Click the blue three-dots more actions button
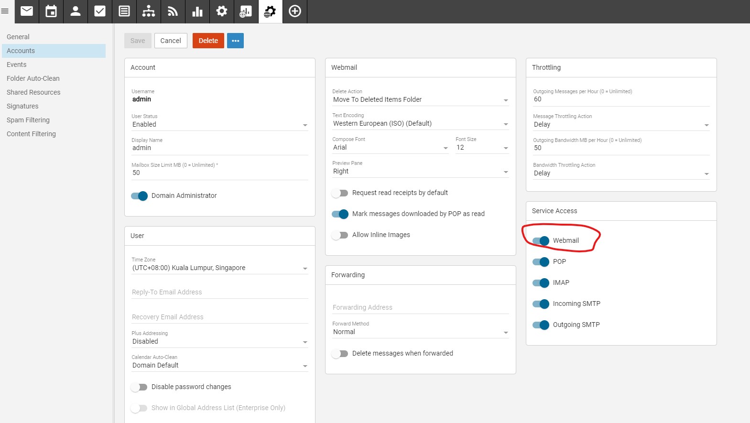Viewport: 750px width, 423px height. [x=235, y=41]
